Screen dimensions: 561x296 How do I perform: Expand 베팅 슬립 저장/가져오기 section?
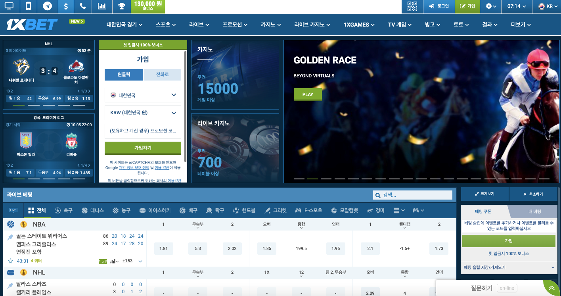[509, 267]
